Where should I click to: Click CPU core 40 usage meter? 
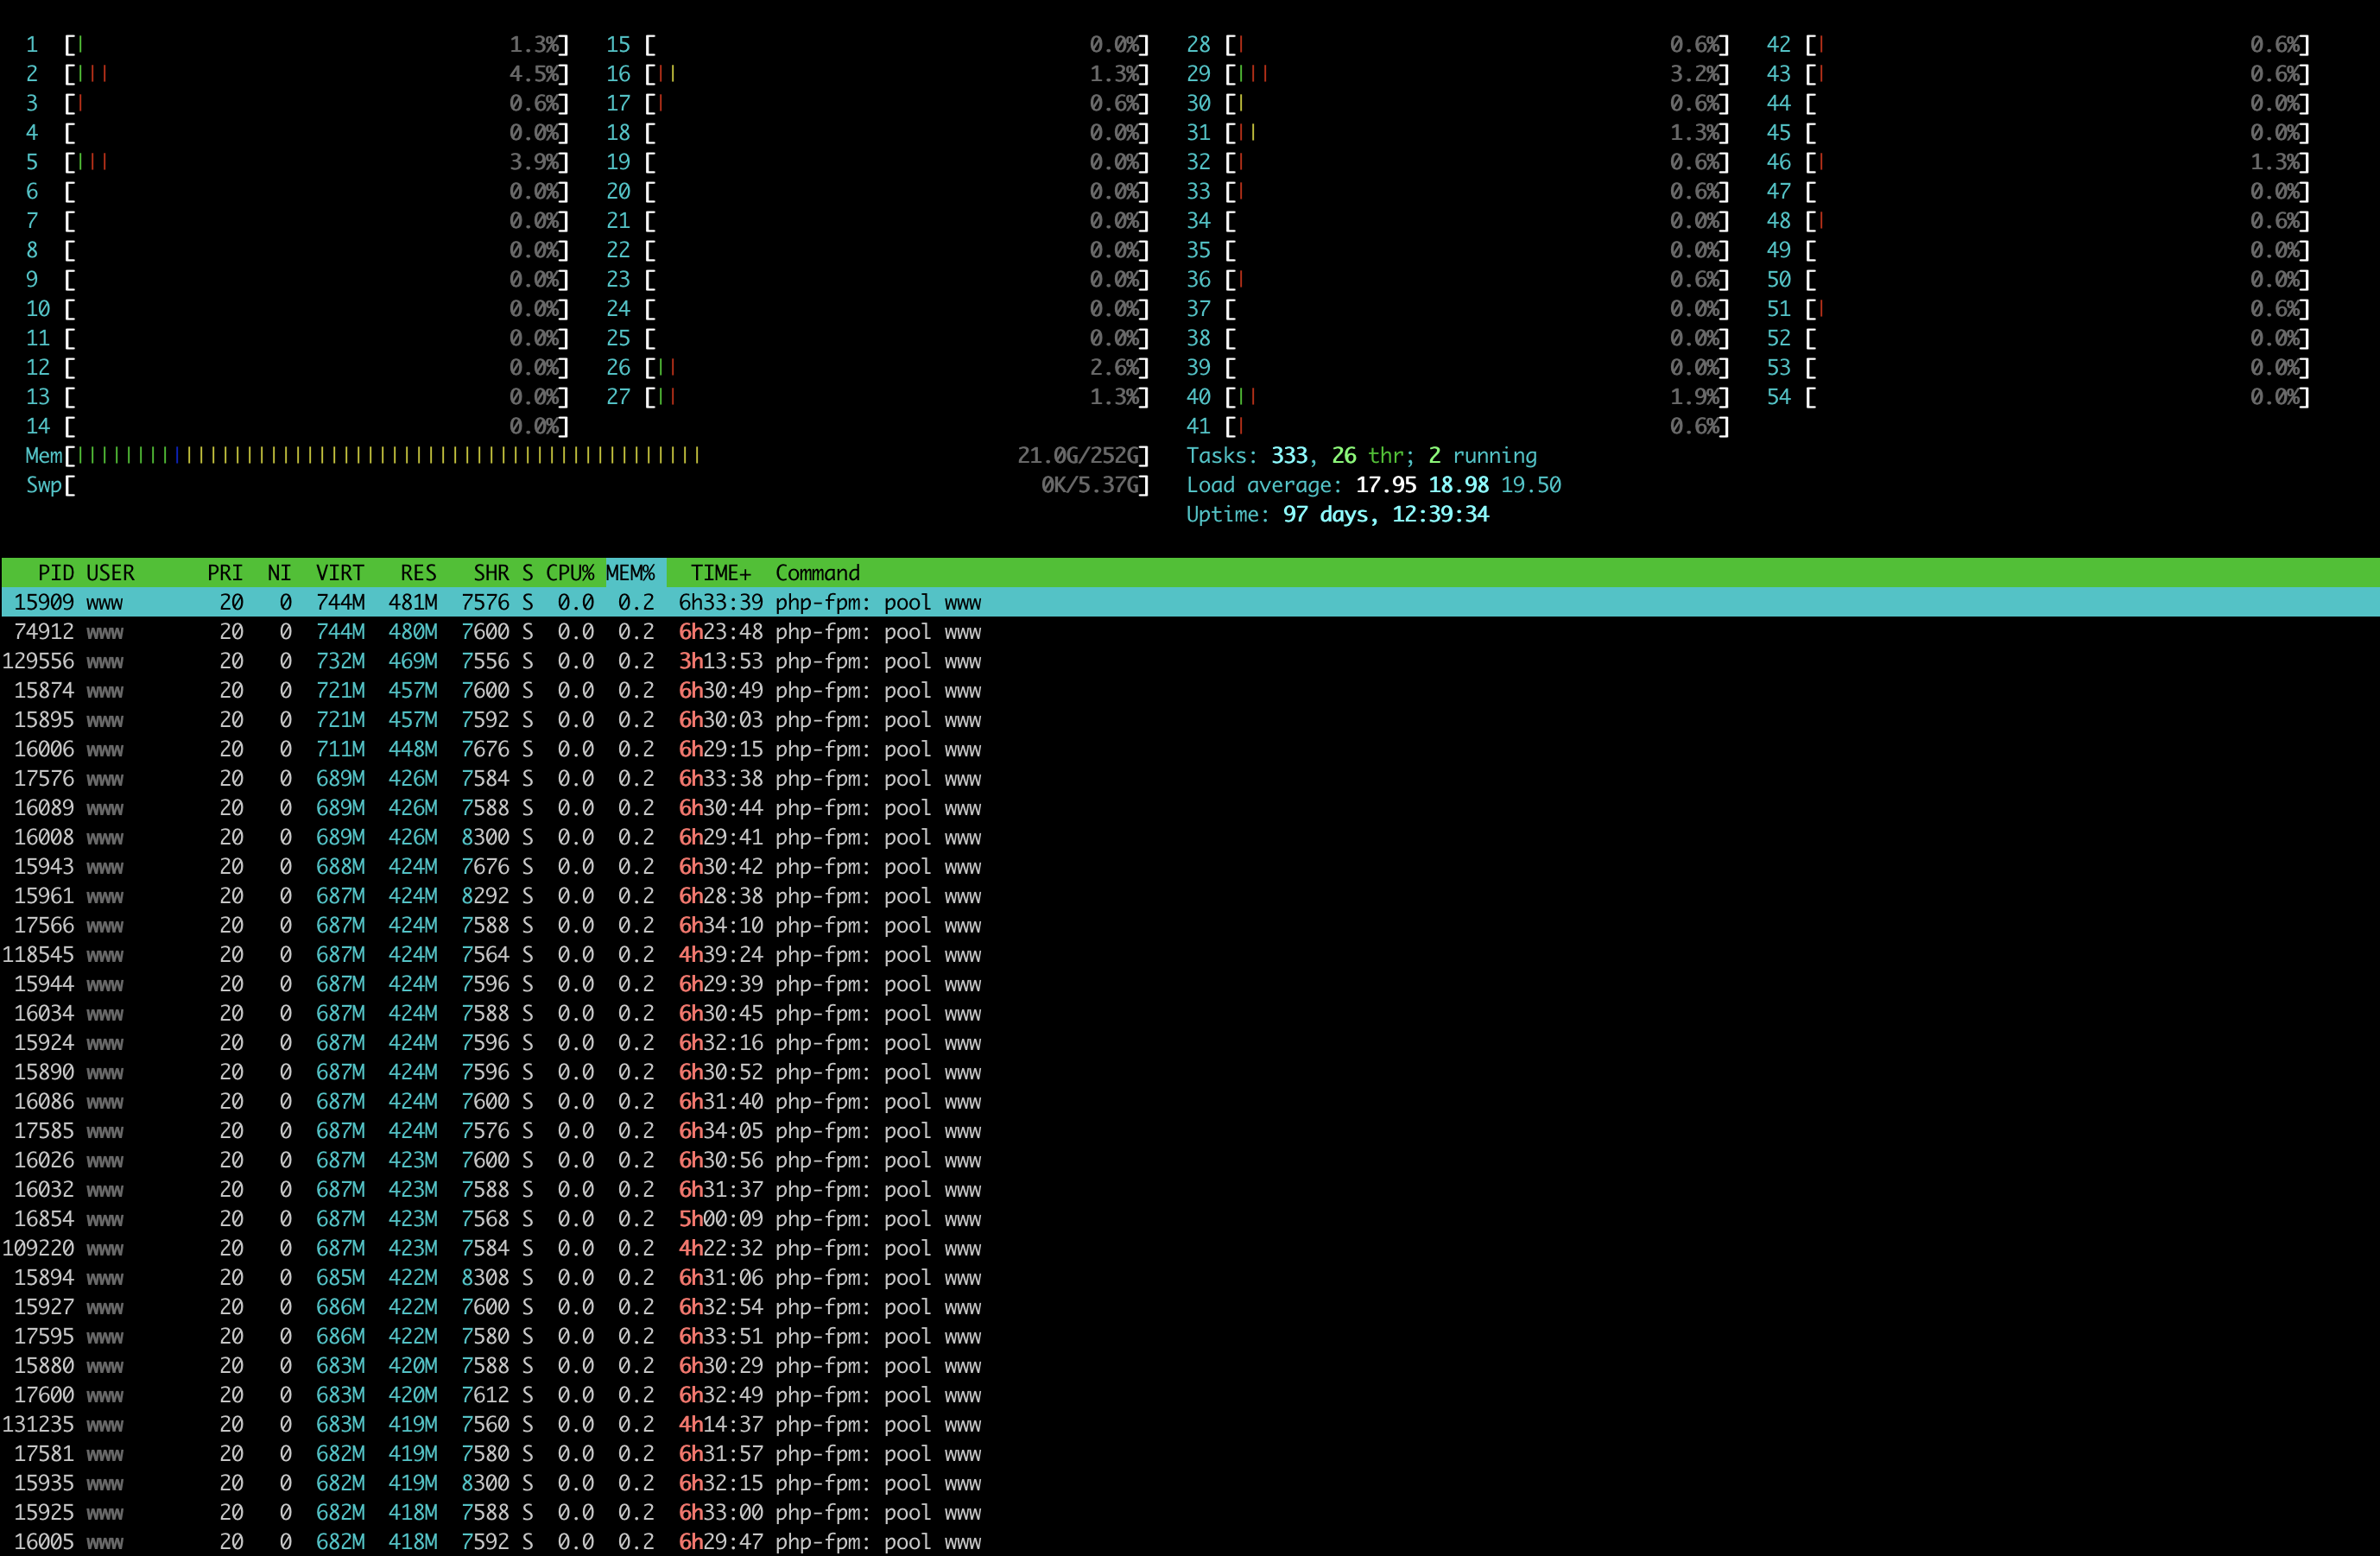pos(1450,397)
